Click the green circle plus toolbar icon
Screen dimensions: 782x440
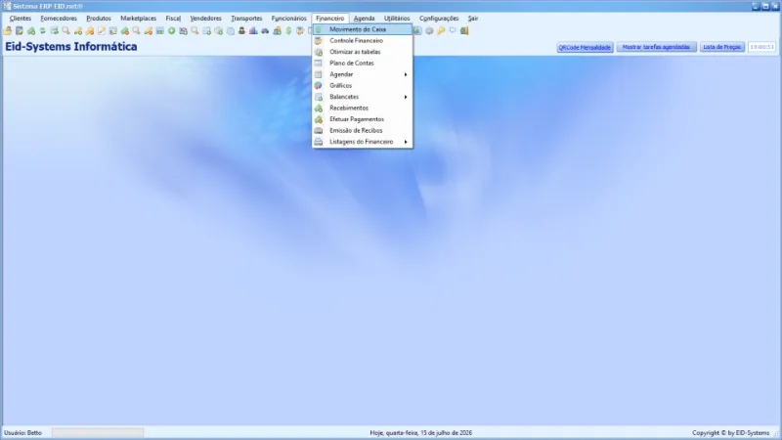tap(172, 31)
